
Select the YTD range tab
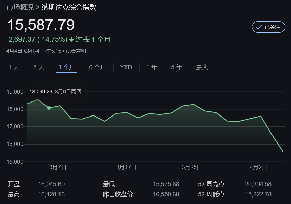(x=126, y=67)
